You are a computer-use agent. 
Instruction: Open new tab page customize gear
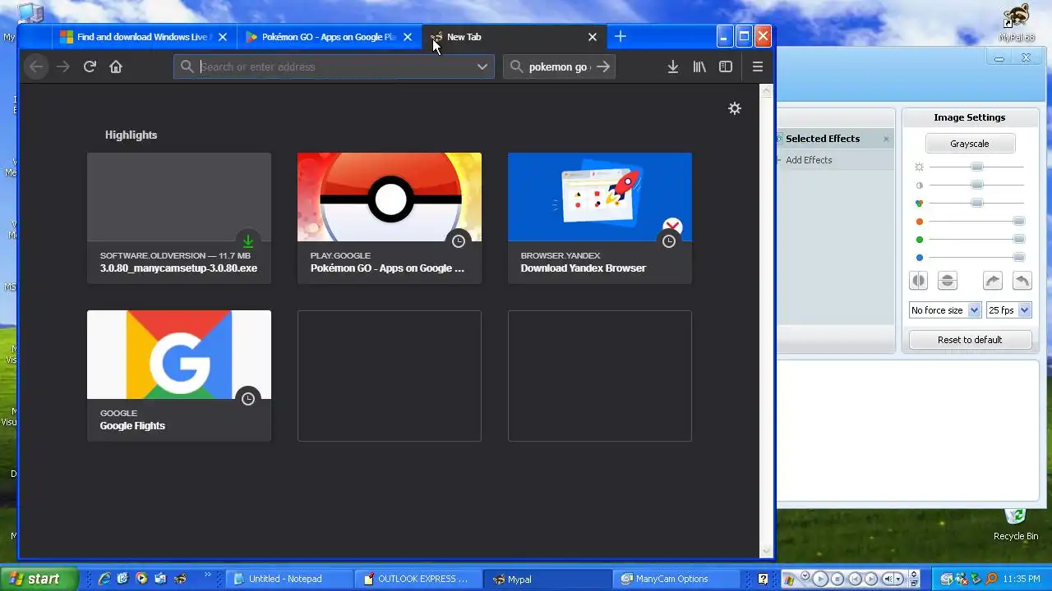coord(735,108)
